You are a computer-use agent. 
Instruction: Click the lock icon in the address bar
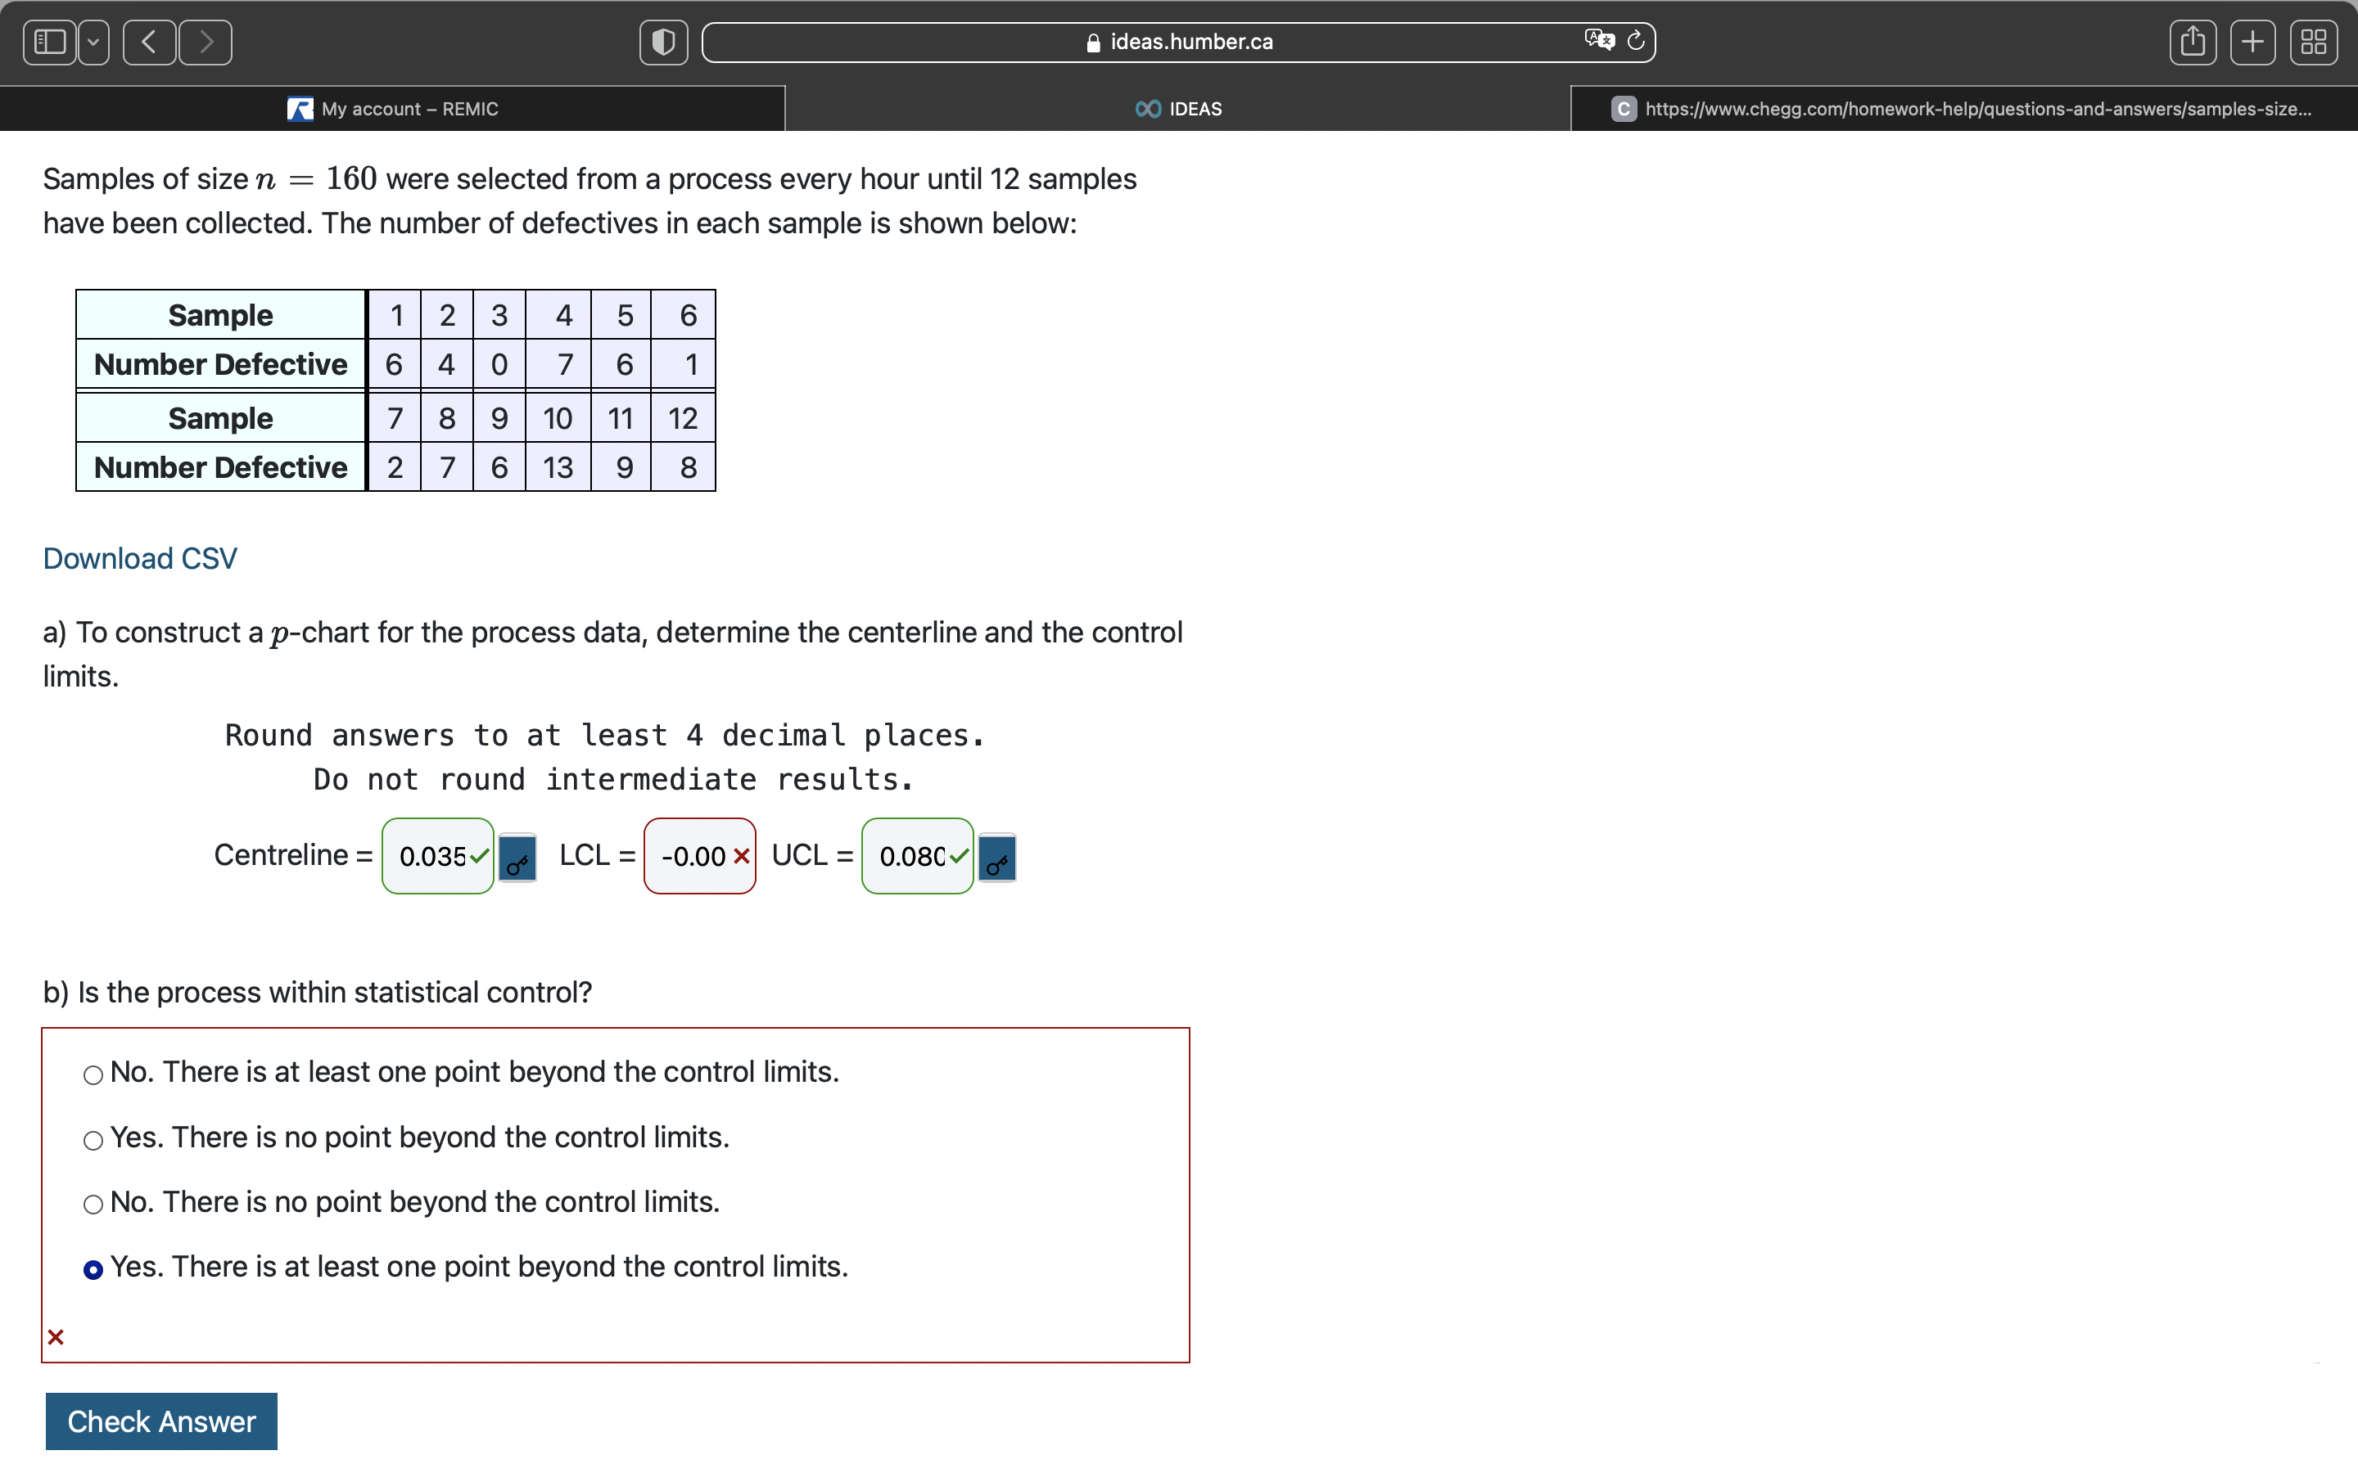point(1093,43)
